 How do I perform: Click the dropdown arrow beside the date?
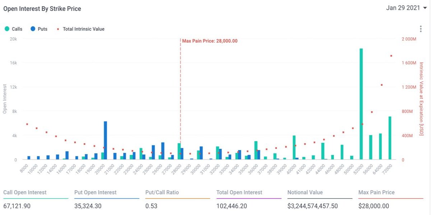pos(425,8)
